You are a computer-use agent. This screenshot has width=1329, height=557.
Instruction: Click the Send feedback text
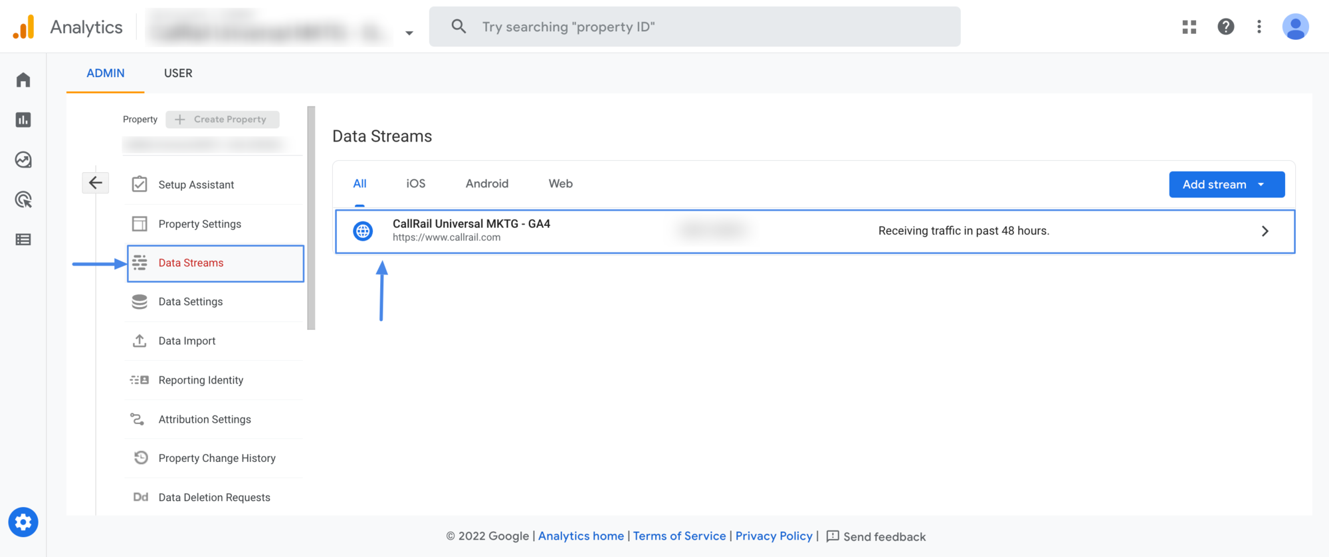(x=884, y=536)
